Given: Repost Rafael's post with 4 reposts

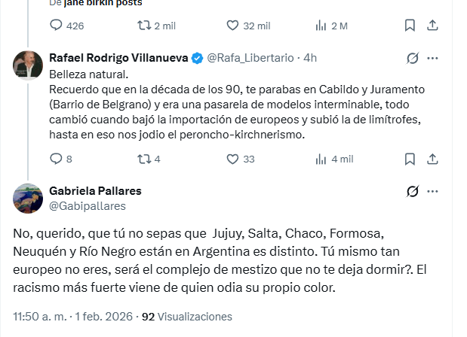Looking at the screenshot, I should 142,159.
